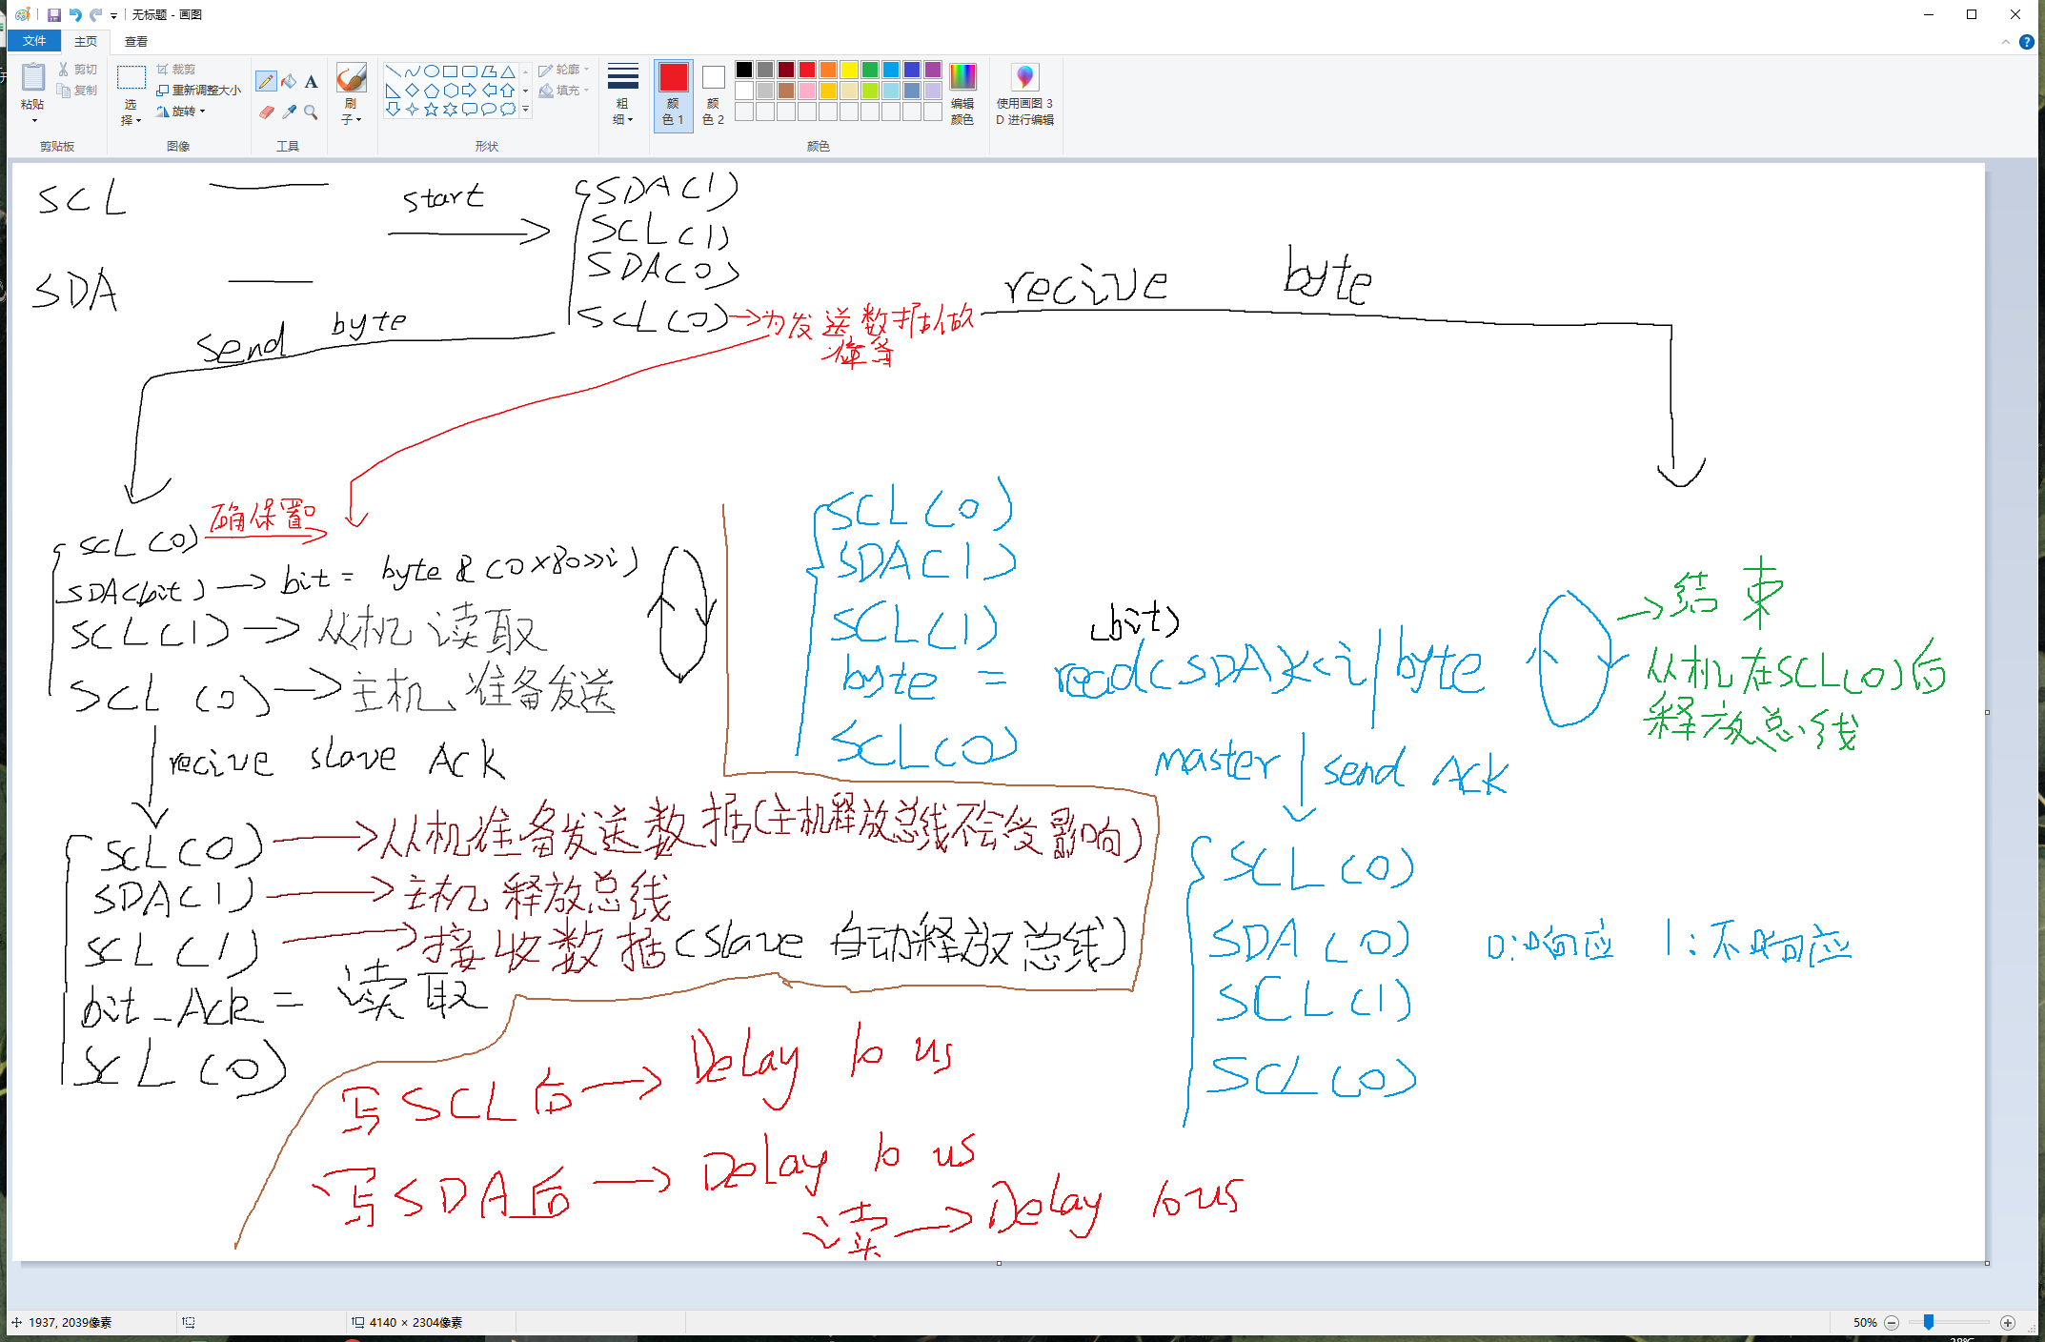Screen dimensions: 2045x1342
Task: Open 编辑颜色 edit colors dialog
Action: (x=962, y=93)
